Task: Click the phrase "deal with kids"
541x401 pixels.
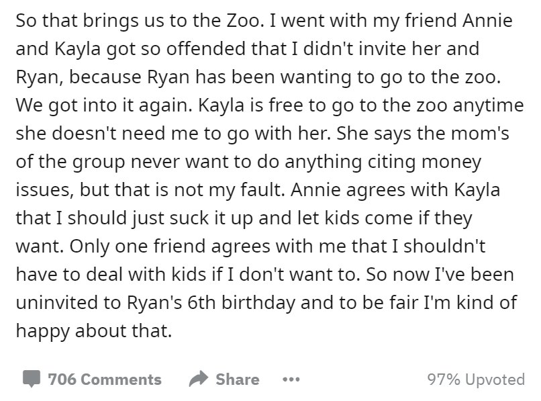Action: (146, 274)
